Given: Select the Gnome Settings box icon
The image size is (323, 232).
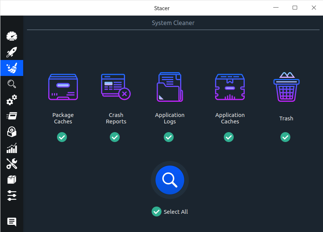Looking at the screenshot, I should tap(11, 180).
